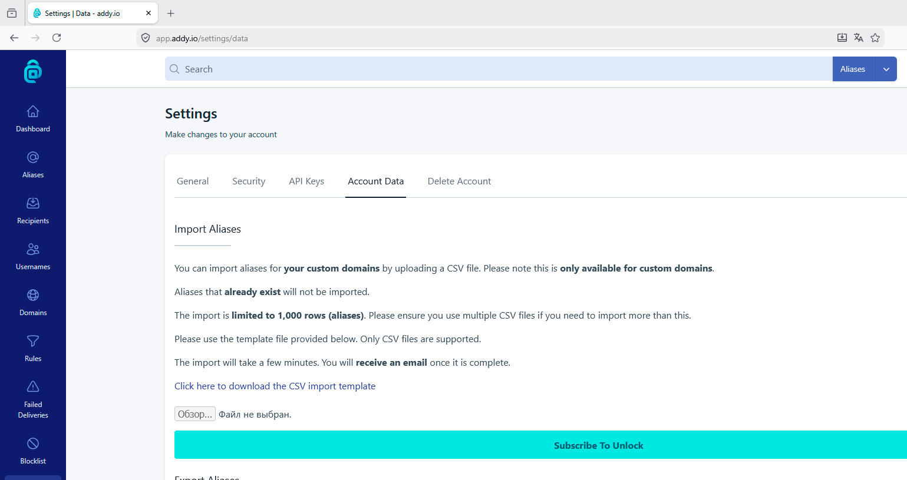Open the API Keys tab
Viewport: 907px width, 480px height.
(306, 181)
